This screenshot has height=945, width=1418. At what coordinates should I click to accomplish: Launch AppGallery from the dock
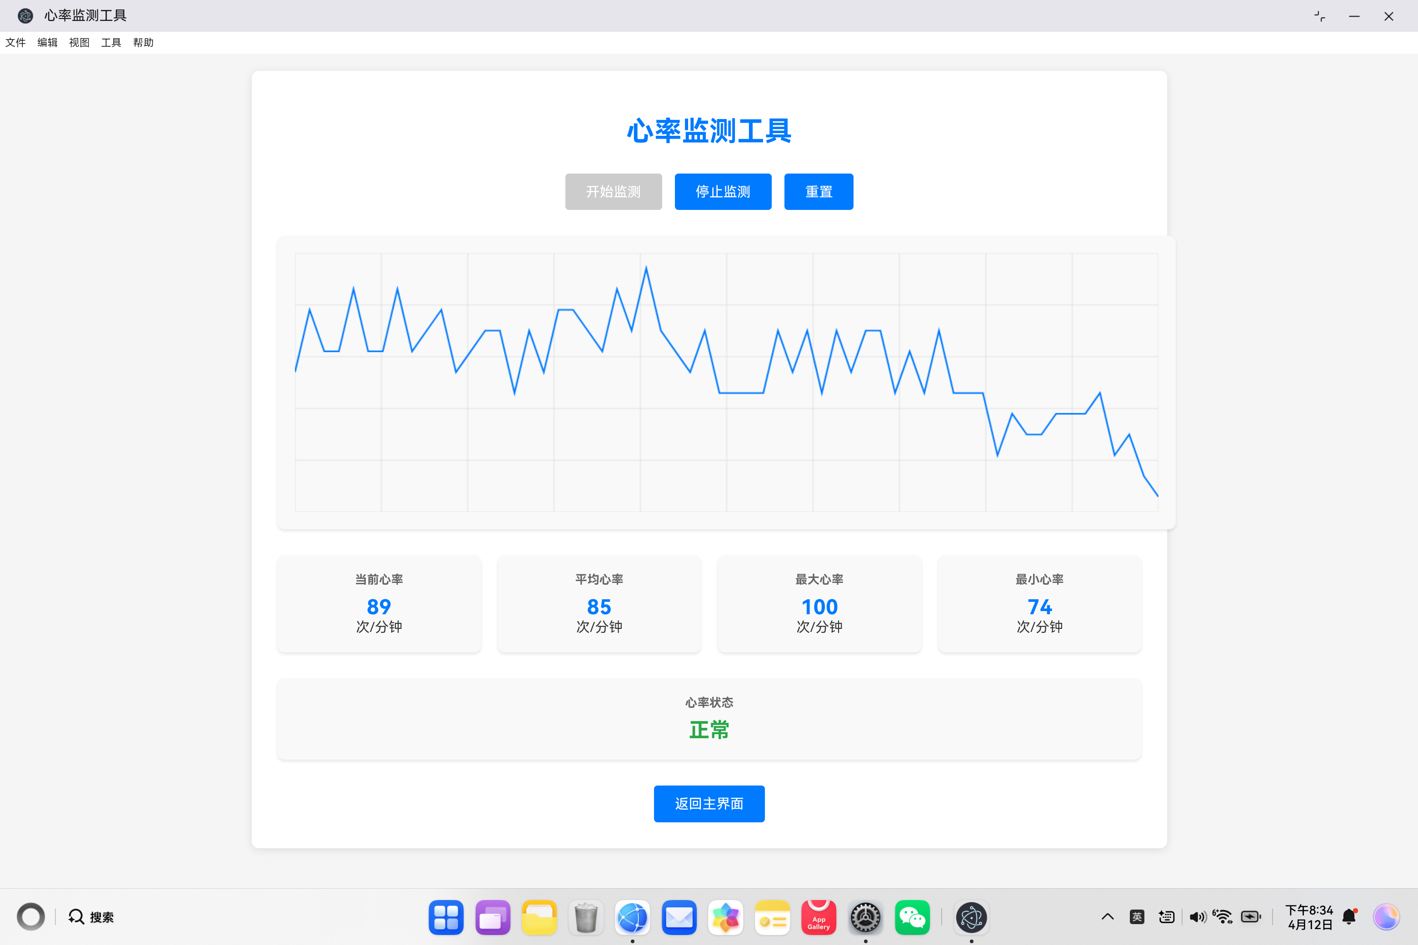(818, 917)
